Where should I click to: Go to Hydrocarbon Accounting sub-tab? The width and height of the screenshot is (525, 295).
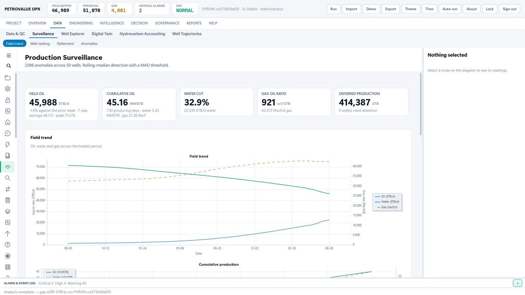(x=142, y=34)
